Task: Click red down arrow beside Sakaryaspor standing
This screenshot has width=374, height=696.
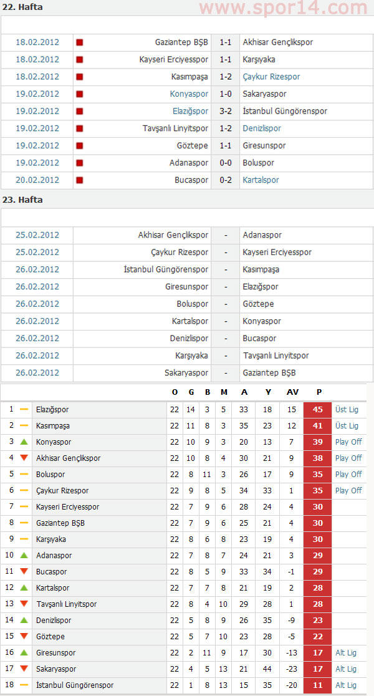Action: [24, 669]
